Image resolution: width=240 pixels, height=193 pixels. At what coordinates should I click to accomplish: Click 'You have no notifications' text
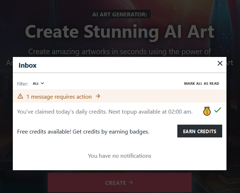120,156
